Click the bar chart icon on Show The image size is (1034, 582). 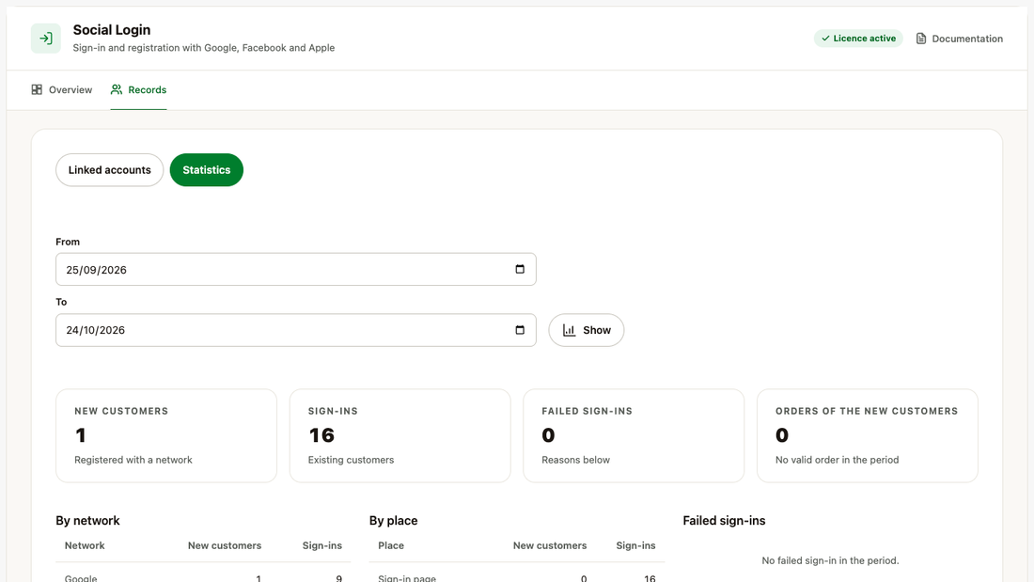coord(569,330)
